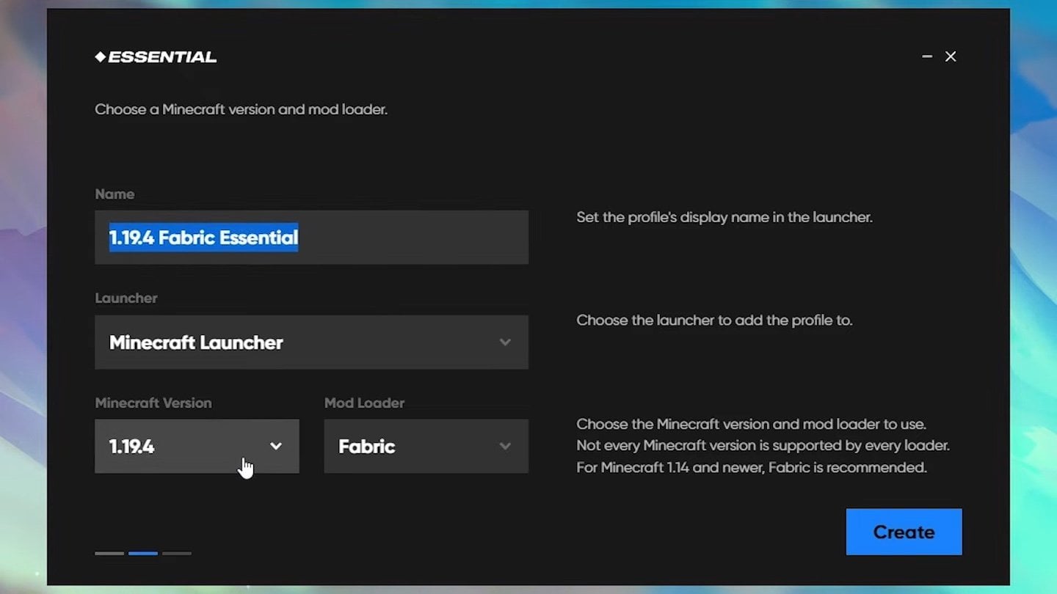
Task: Click the Minecraft Version label
Action: (153, 403)
